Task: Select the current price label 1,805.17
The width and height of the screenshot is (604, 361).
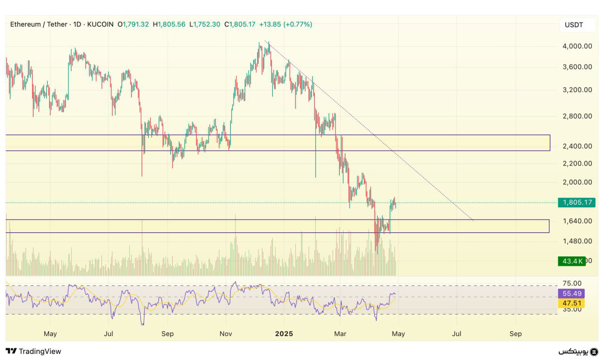Action: click(576, 203)
